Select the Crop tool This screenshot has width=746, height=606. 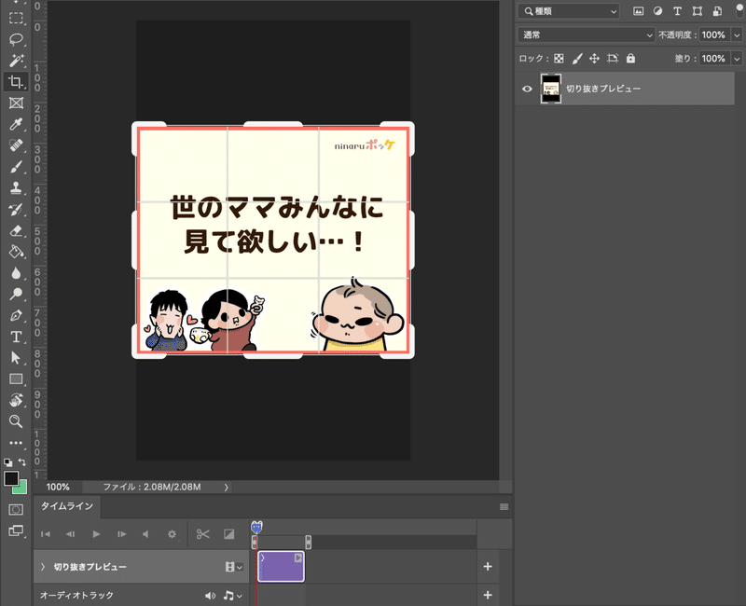click(16, 82)
